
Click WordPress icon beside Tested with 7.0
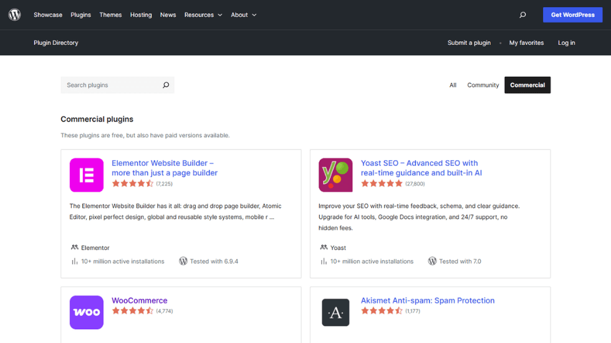coord(432,261)
